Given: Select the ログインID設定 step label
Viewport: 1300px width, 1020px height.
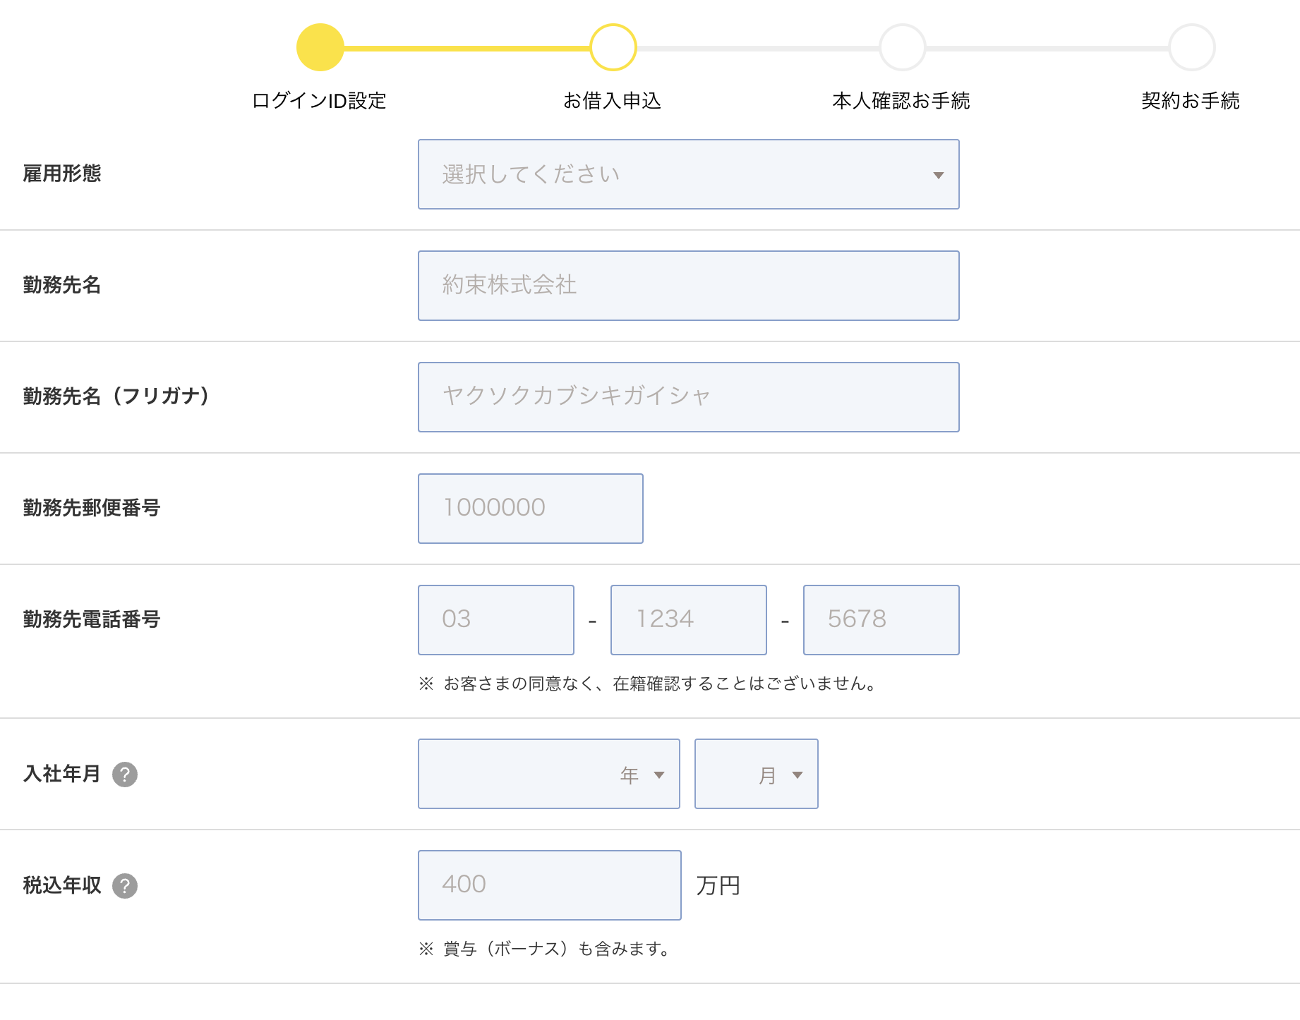Looking at the screenshot, I should pyautogui.click(x=319, y=101).
